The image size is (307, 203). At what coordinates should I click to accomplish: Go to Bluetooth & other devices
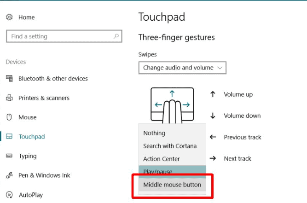click(53, 79)
